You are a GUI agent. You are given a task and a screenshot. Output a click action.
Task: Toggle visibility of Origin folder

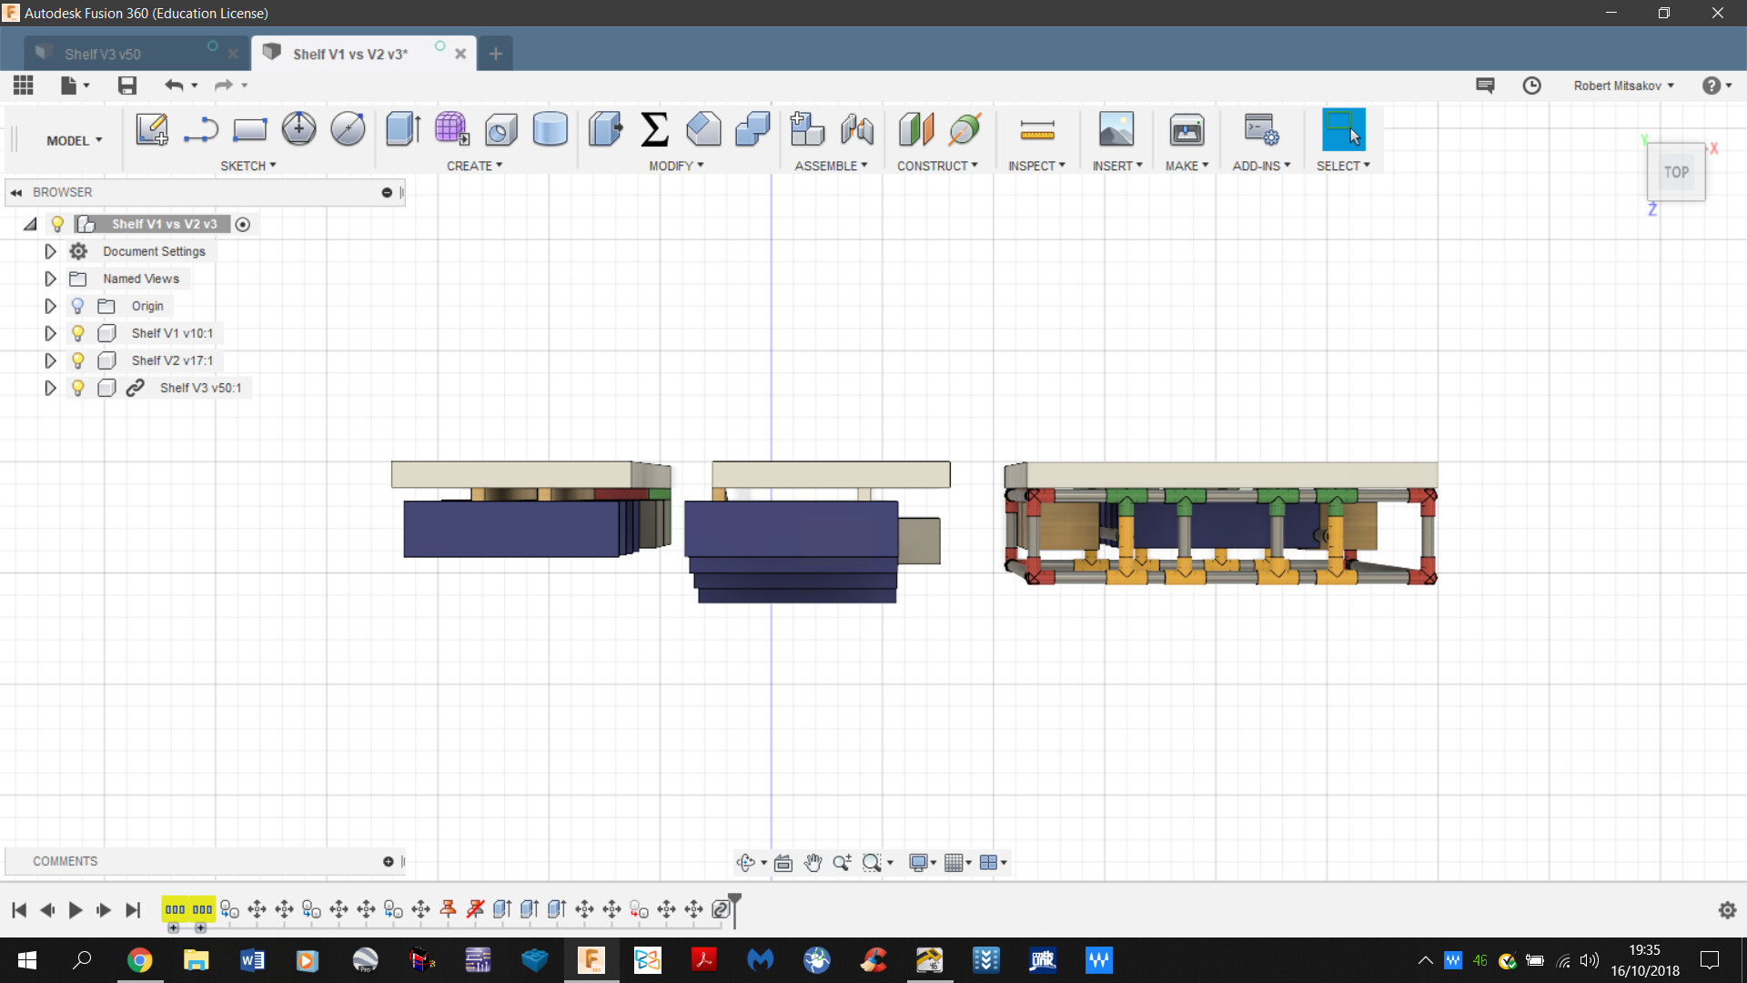click(77, 306)
